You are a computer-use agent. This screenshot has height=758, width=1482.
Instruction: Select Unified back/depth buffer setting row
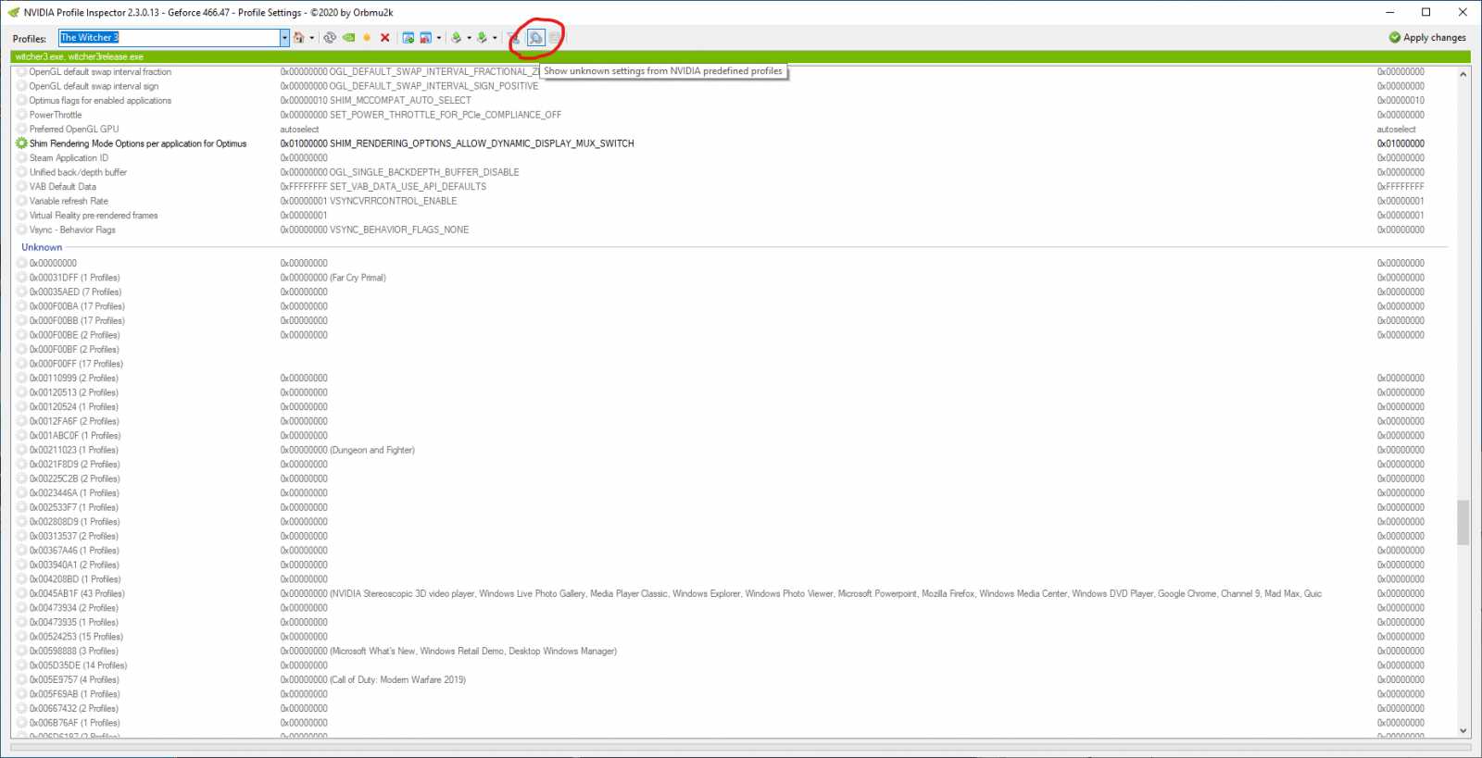coord(732,172)
